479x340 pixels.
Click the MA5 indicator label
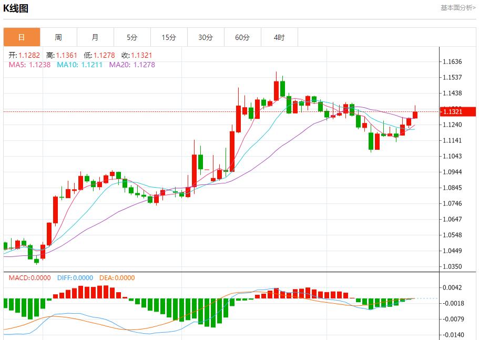coord(29,65)
